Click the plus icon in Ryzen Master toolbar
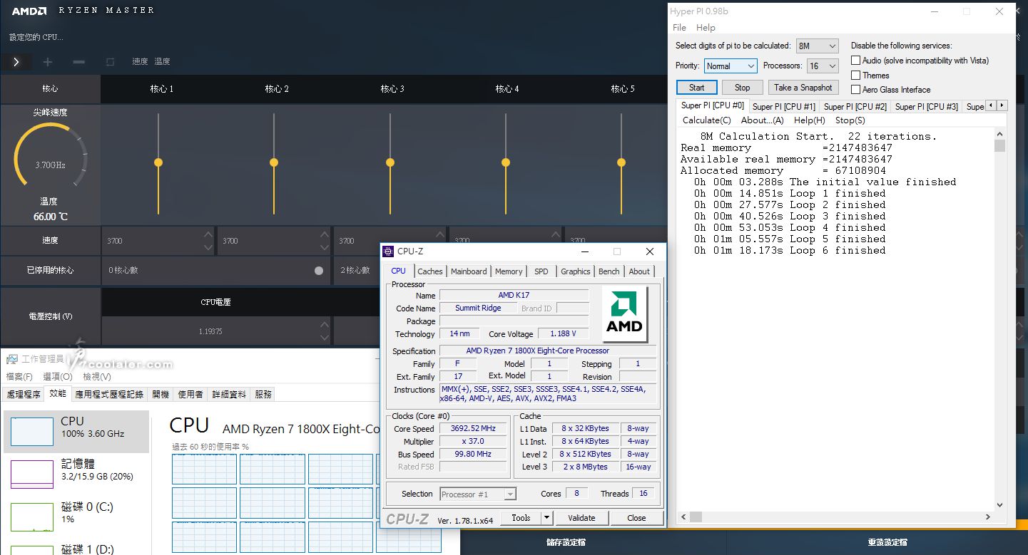Viewport: 1028px width, 555px height. pyautogui.click(x=48, y=62)
